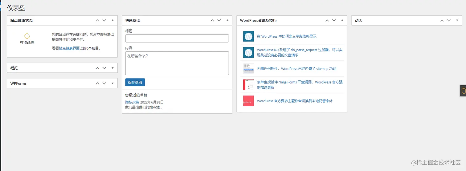
Task: Move WPForms widget down
Action: click(104, 83)
